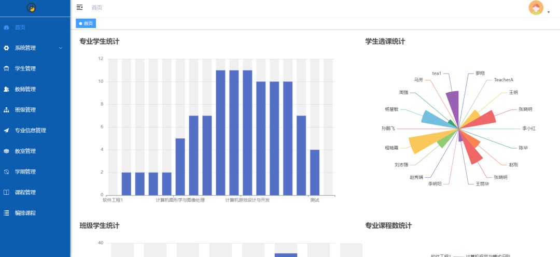The width and height of the screenshot is (560, 257).
Task: Select the 课程管理 menu item
Action: 35,192
